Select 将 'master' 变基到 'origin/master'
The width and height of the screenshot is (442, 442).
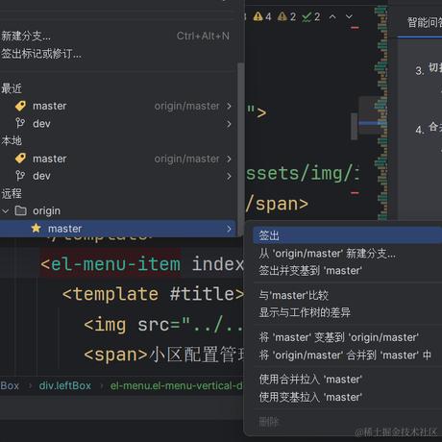(348, 337)
